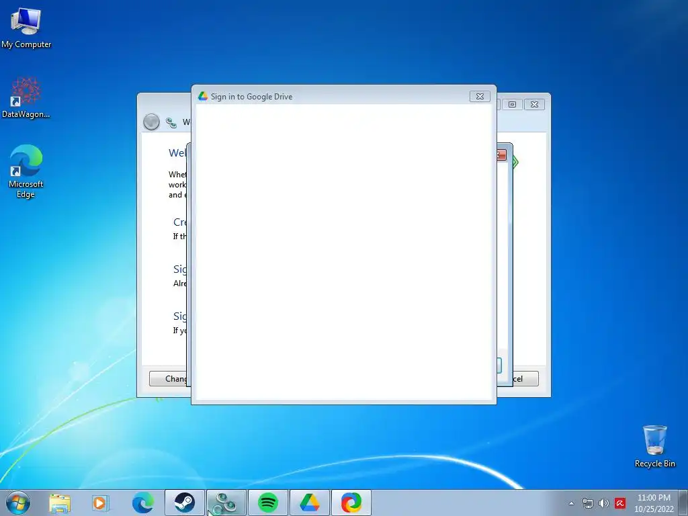The width and height of the screenshot is (688, 516).
Task: Open Microsoft Edge from the taskbar
Action: [142, 503]
